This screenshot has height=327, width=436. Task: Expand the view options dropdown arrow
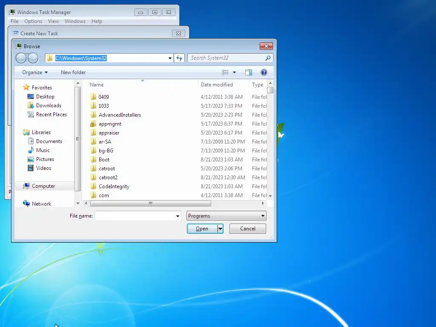coord(235,72)
